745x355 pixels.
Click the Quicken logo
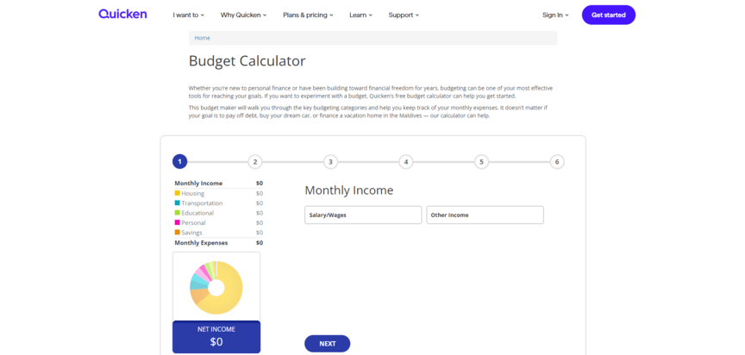[x=122, y=15]
